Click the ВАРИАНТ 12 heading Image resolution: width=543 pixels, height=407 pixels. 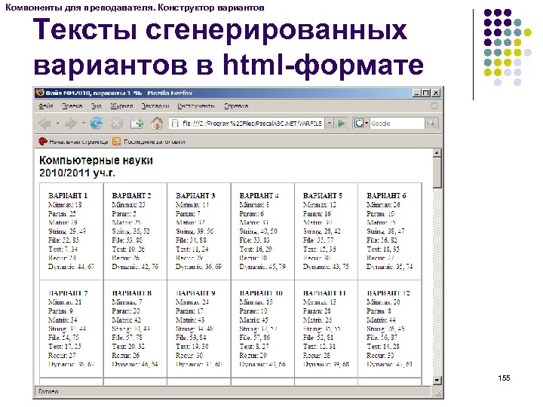coord(388,293)
